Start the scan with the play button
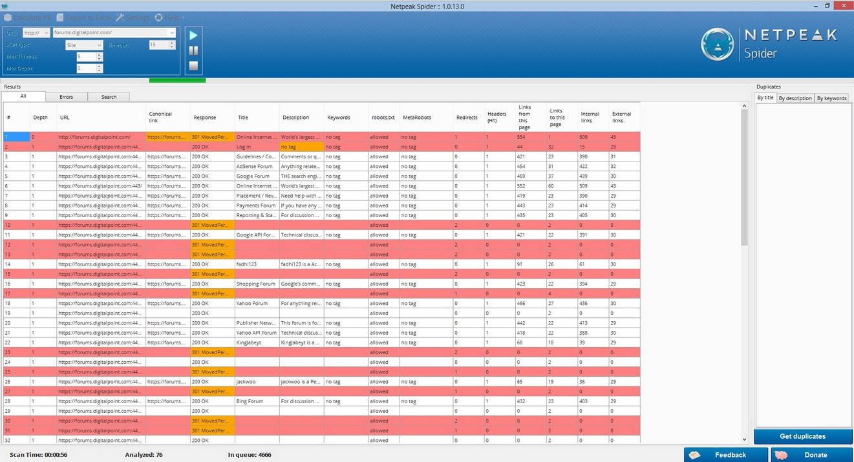The width and height of the screenshot is (854, 462). click(x=193, y=35)
